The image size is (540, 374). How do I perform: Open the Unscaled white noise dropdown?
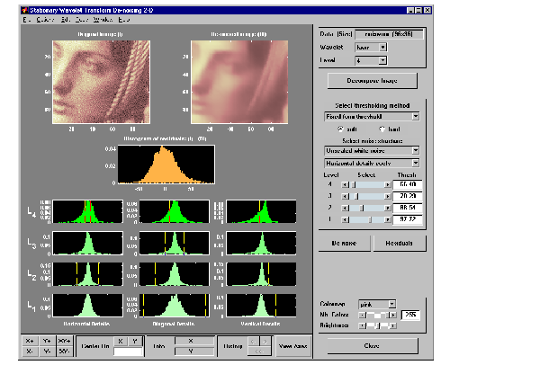(x=372, y=151)
